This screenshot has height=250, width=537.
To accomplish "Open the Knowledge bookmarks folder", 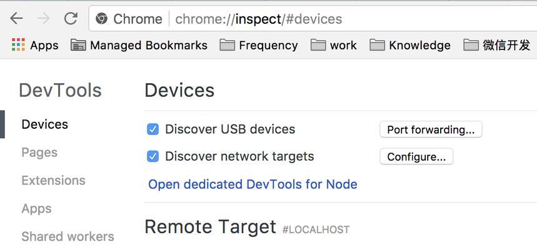I will [x=410, y=45].
